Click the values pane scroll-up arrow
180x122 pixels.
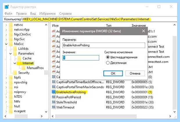pyautogui.click(x=174, y=25)
